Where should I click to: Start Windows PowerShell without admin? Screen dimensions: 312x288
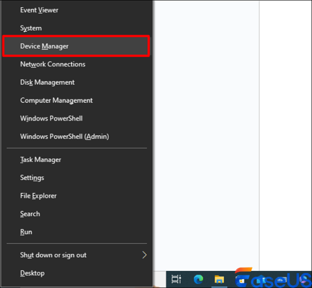(x=51, y=118)
